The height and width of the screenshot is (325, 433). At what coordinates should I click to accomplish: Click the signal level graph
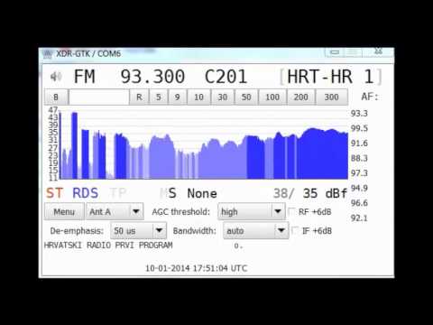coord(204,144)
